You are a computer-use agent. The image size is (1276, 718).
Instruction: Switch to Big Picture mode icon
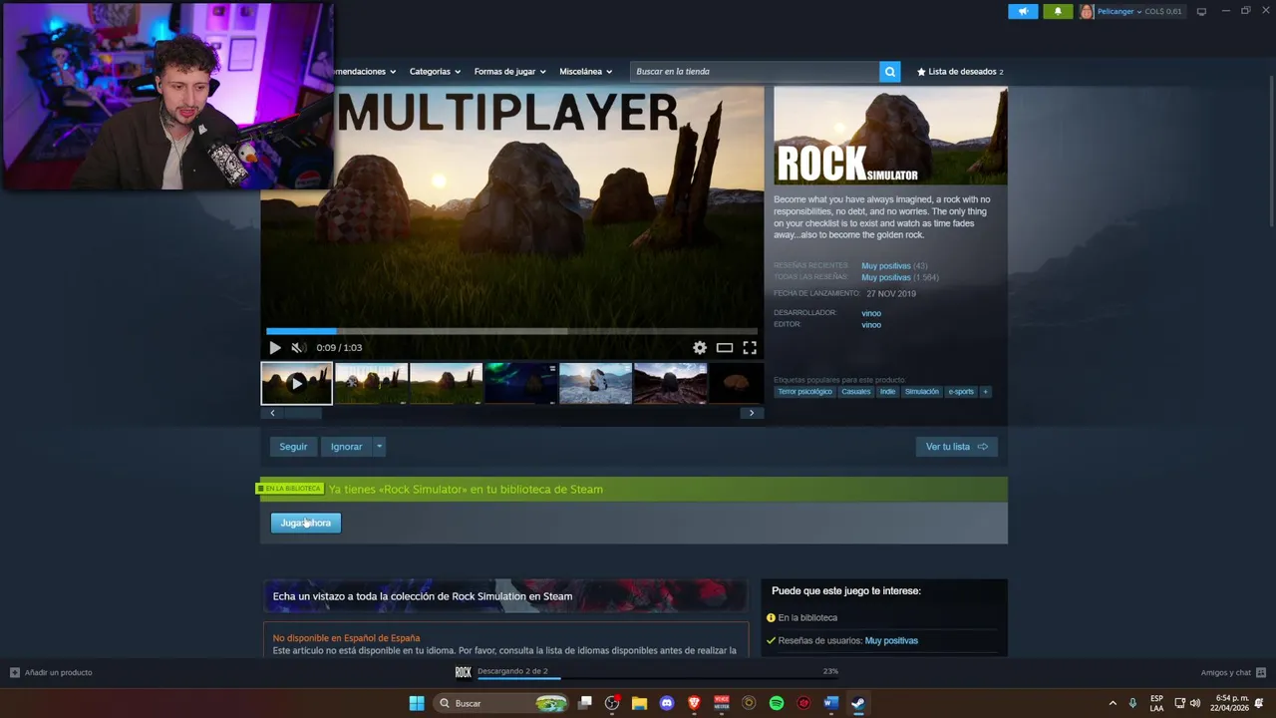(1201, 11)
